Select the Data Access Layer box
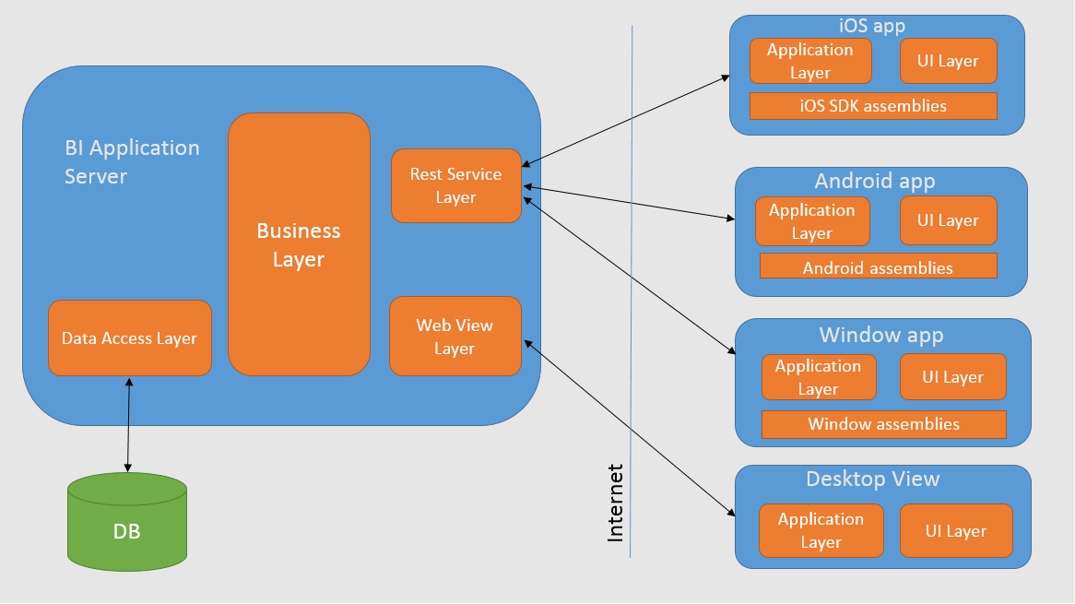This screenshot has width=1075, height=604. [129, 338]
